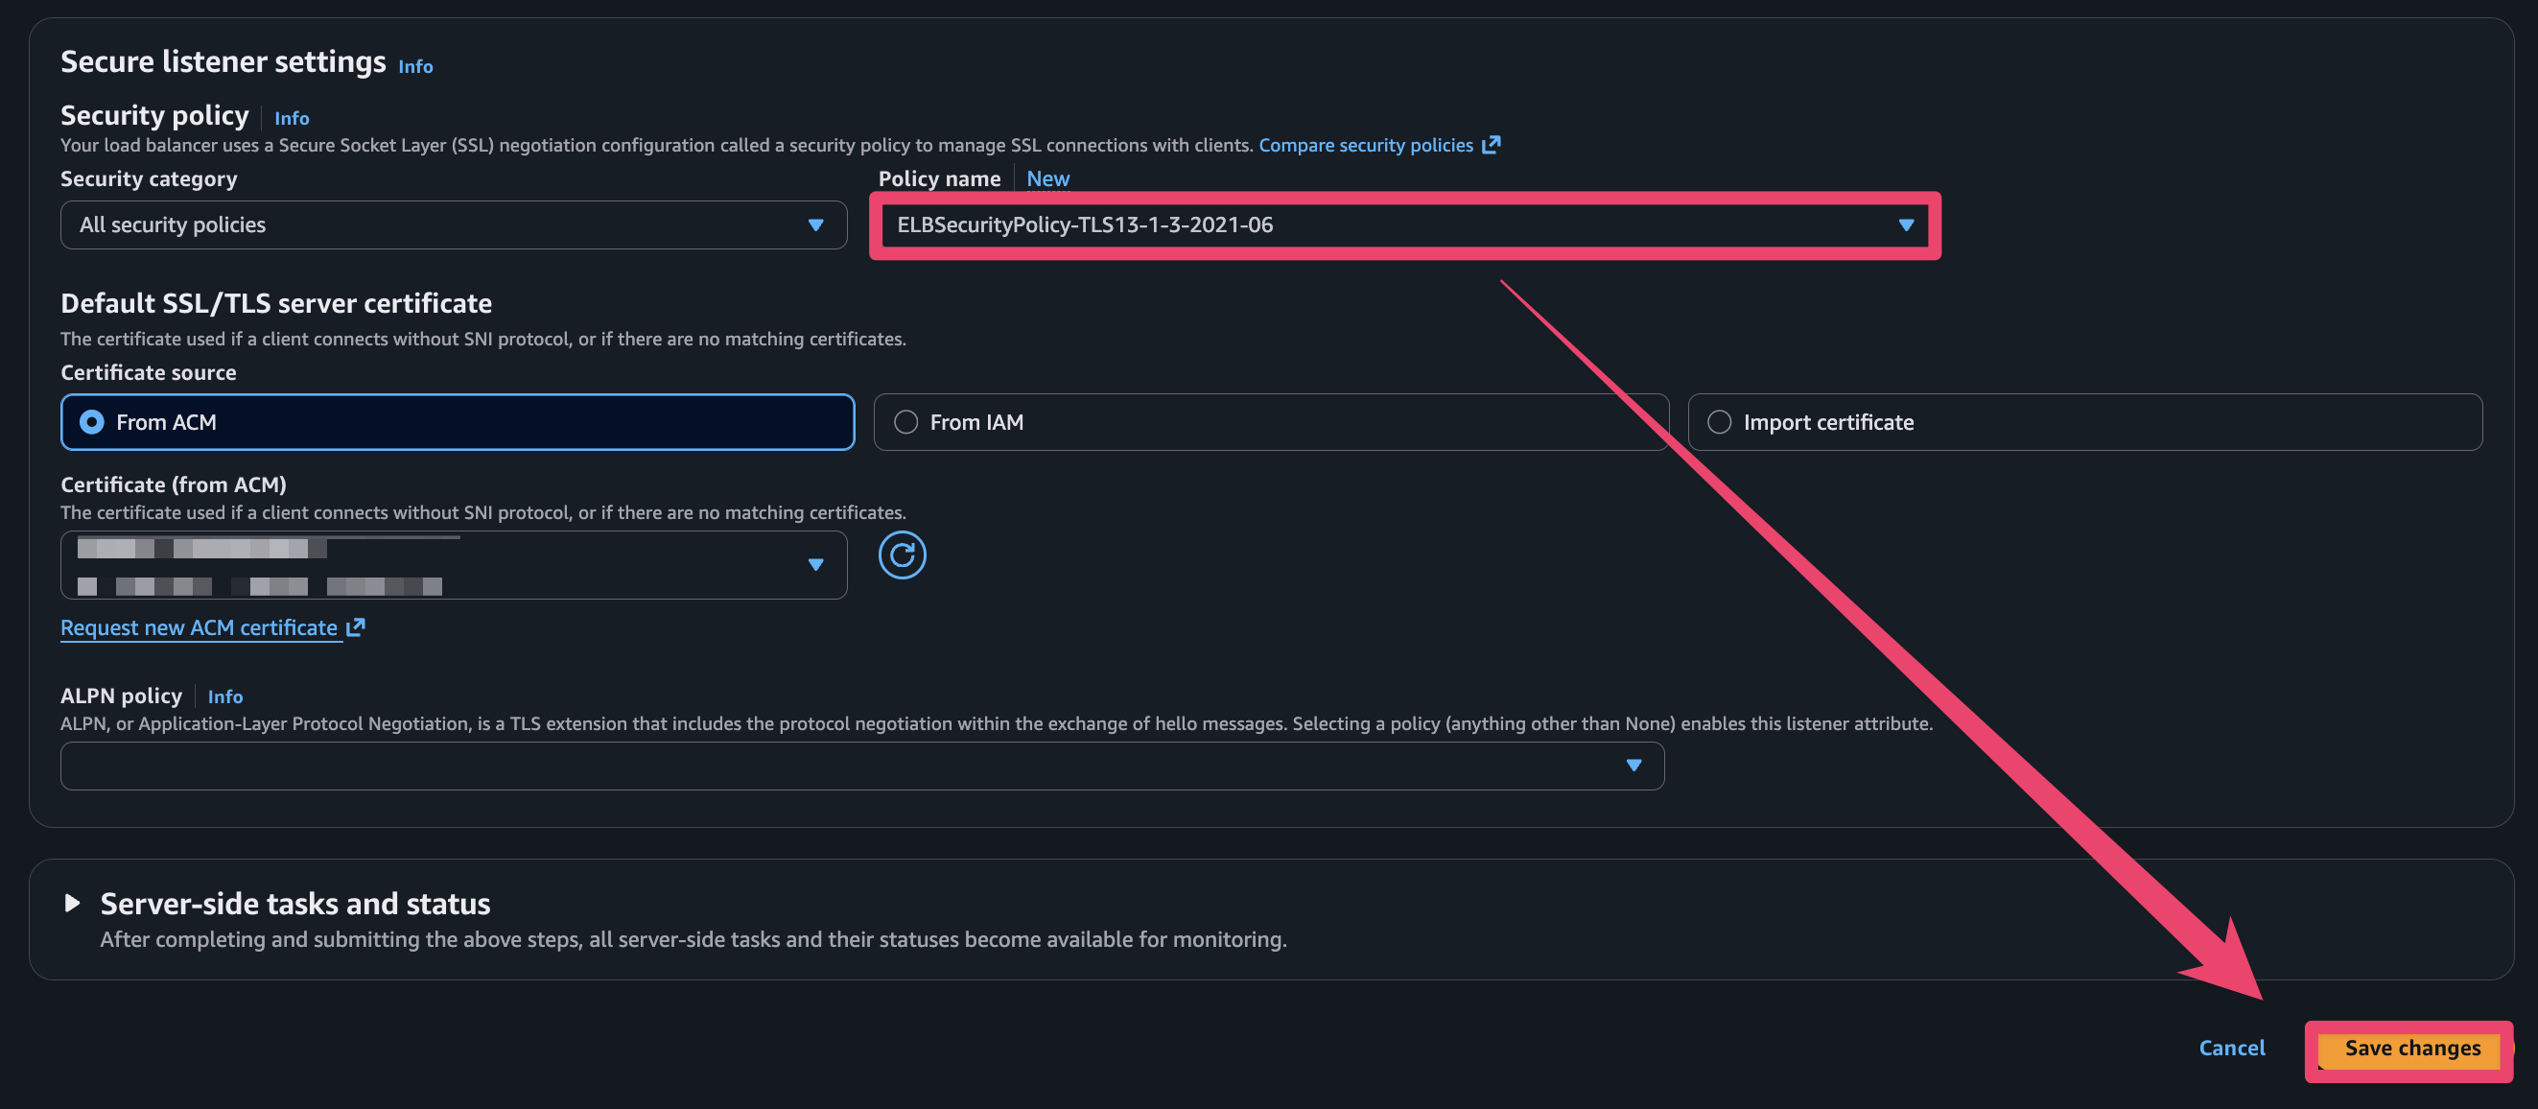Click external link icon beside Request new ACM certificate
The image size is (2538, 1109).
[356, 627]
